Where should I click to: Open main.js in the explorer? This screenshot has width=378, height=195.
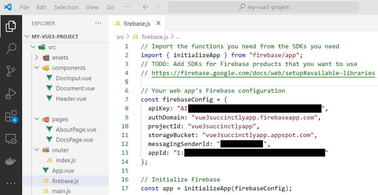(61, 191)
